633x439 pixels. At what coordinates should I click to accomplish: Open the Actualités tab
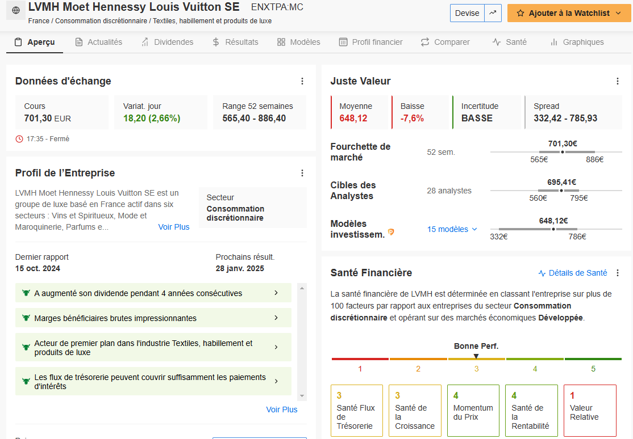(99, 42)
